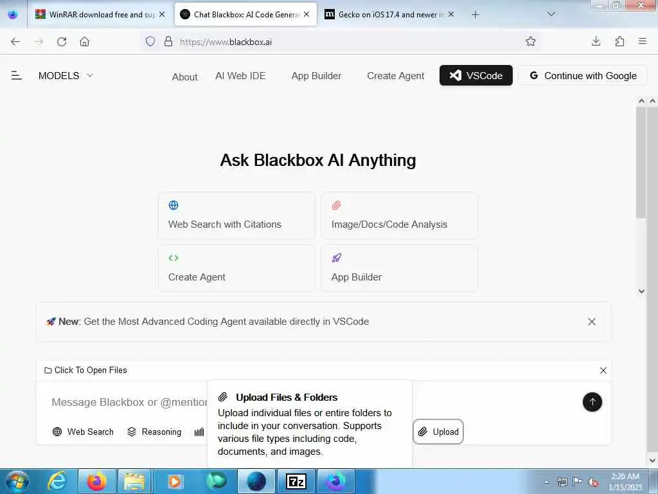Open the extensions puzzle icon
The image size is (658, 494).
(619, 41)
